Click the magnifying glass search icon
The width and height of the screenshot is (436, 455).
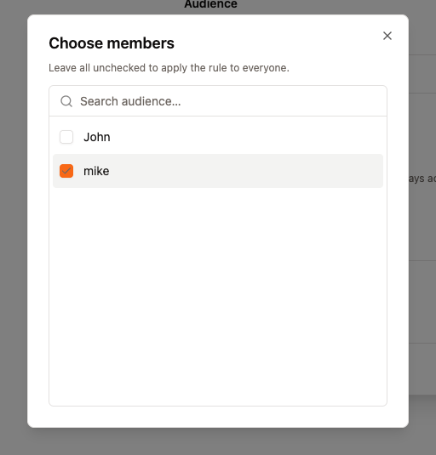tap(66, 101)
